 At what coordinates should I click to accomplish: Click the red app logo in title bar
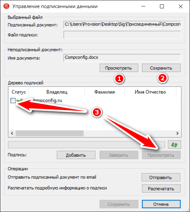(6, 6)
